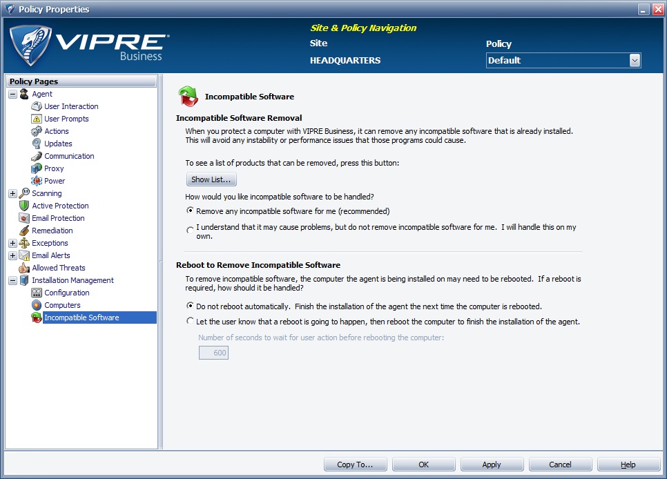Click the Email Protection icon
This screenshot has width=667, height=479.
pyautogui.click(x=24, y=218)
